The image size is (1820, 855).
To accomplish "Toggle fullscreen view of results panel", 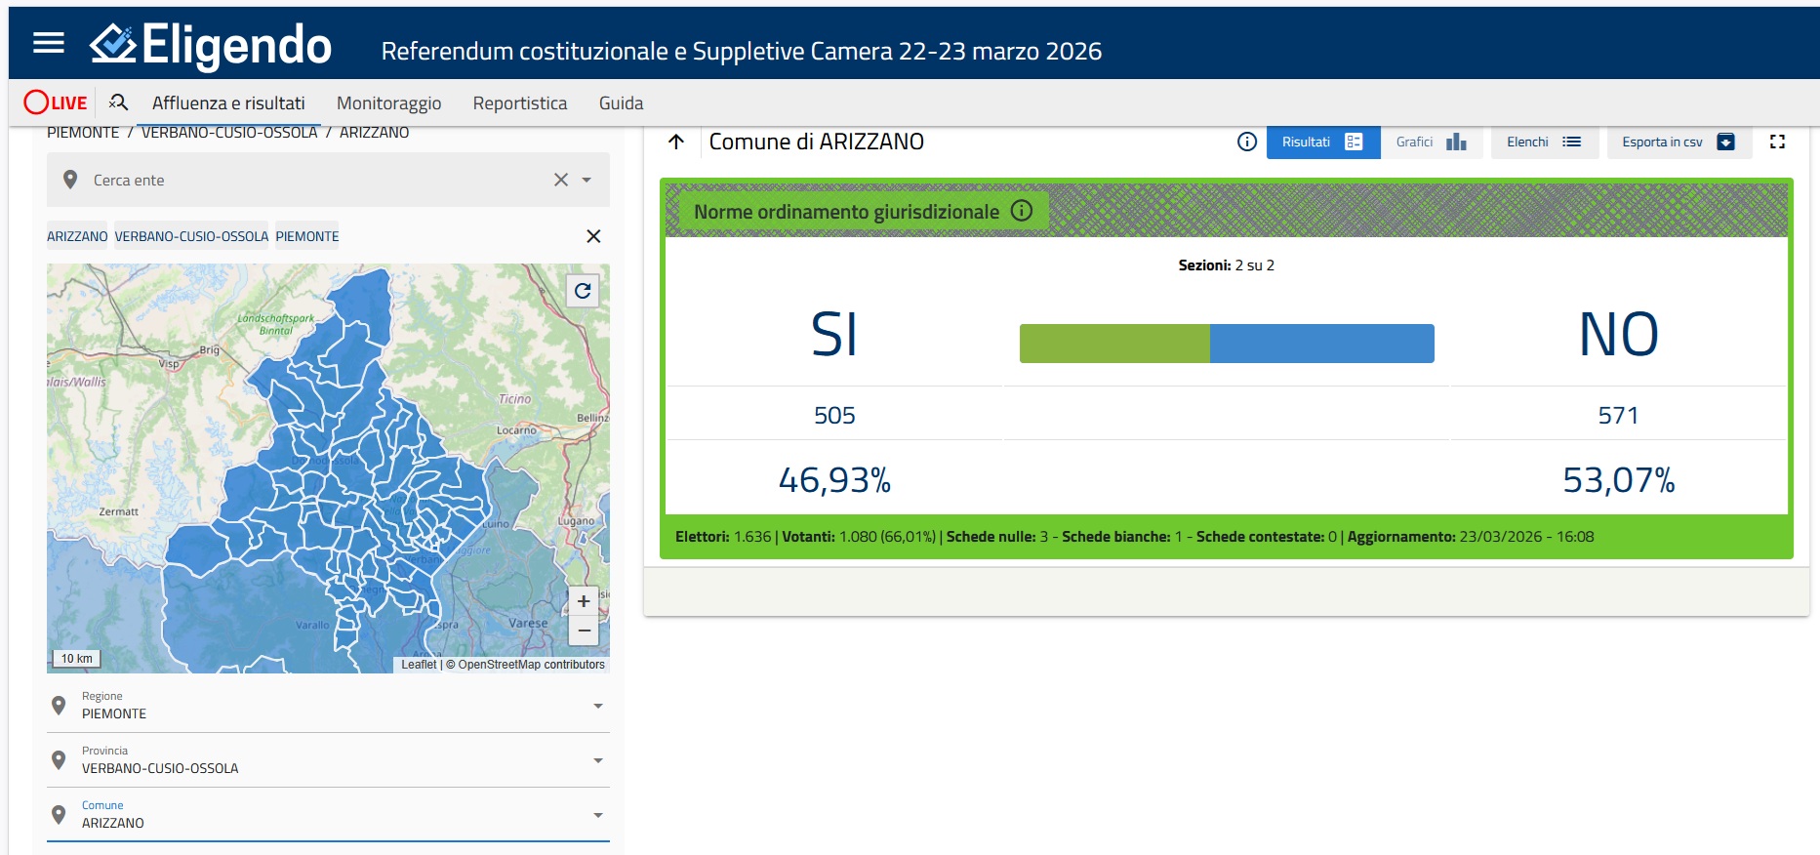I will click(1777, 142).
